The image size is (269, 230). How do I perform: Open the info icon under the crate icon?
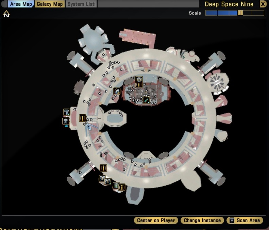pyautogui.click(x=139, y=85)
